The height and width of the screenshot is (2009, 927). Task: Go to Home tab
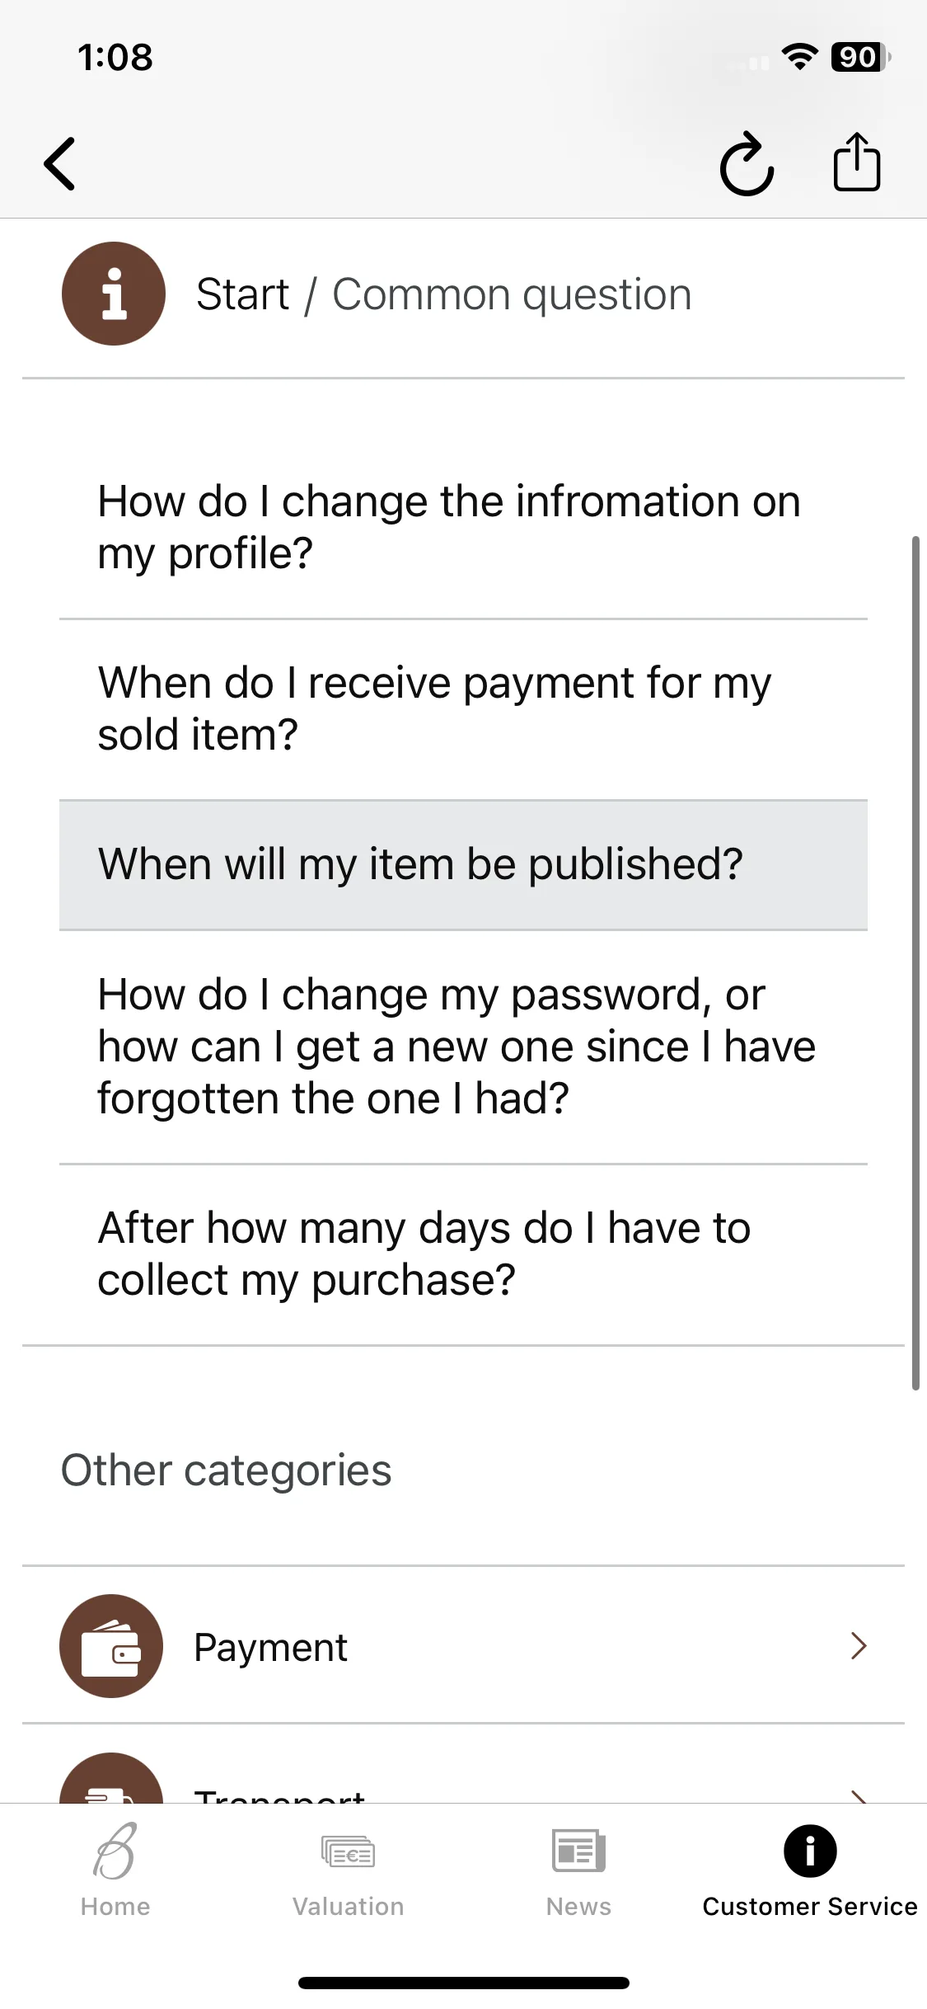115,1870
